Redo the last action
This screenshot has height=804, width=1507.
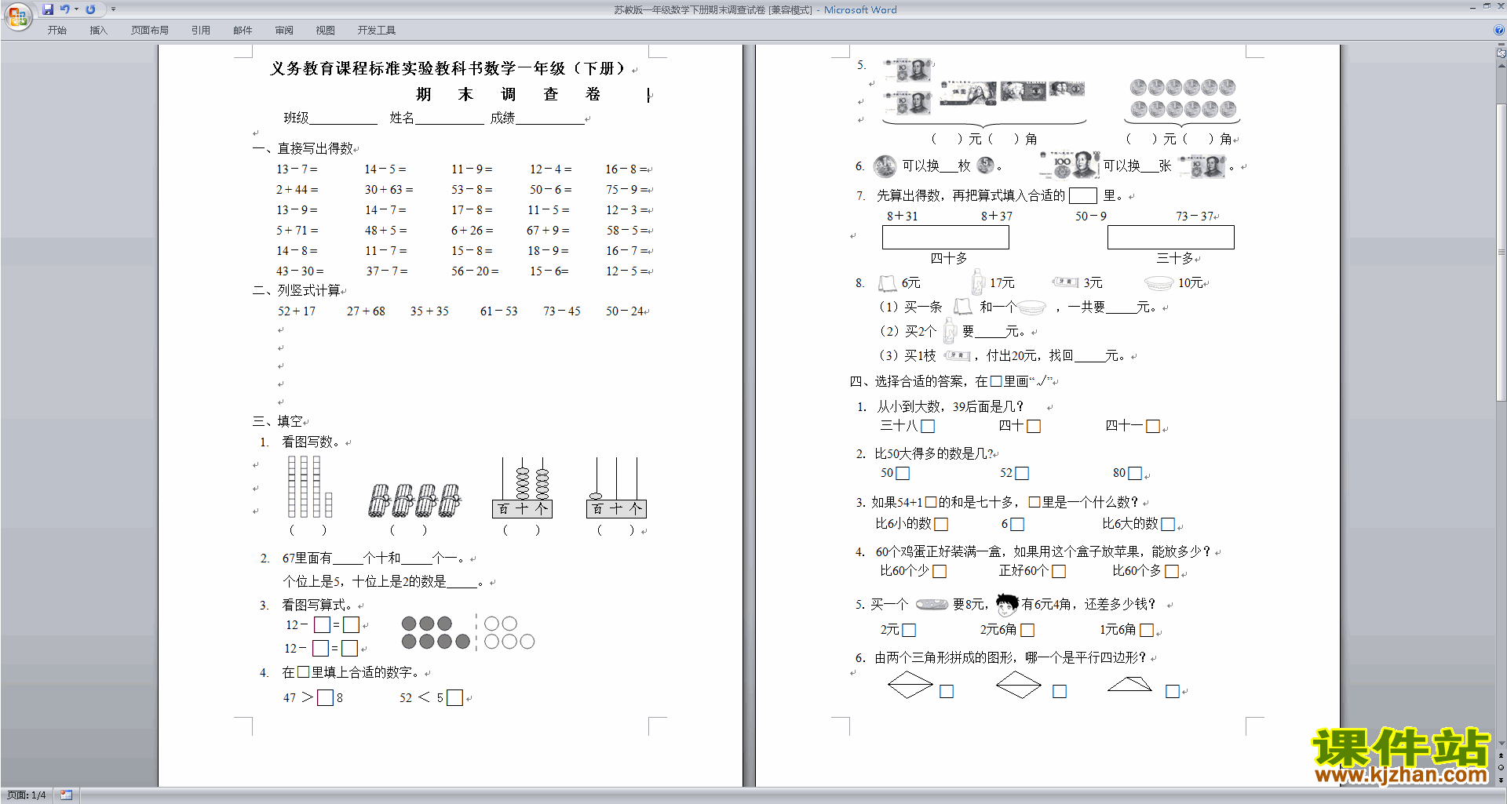pyautogui.click(x=90, y=9)
